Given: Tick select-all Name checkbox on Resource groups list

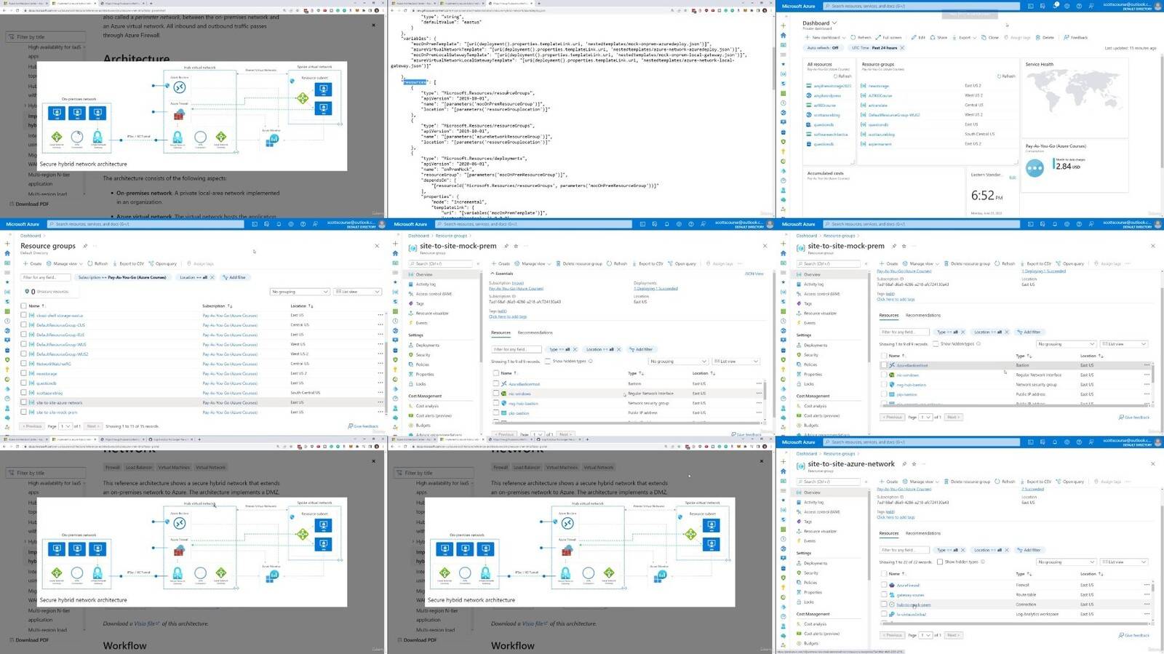Looking at the screenshot, I should point(23,306).
